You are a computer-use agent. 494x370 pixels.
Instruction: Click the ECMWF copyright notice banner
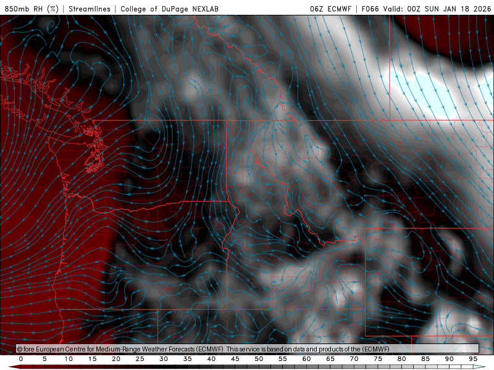[248, 348]
